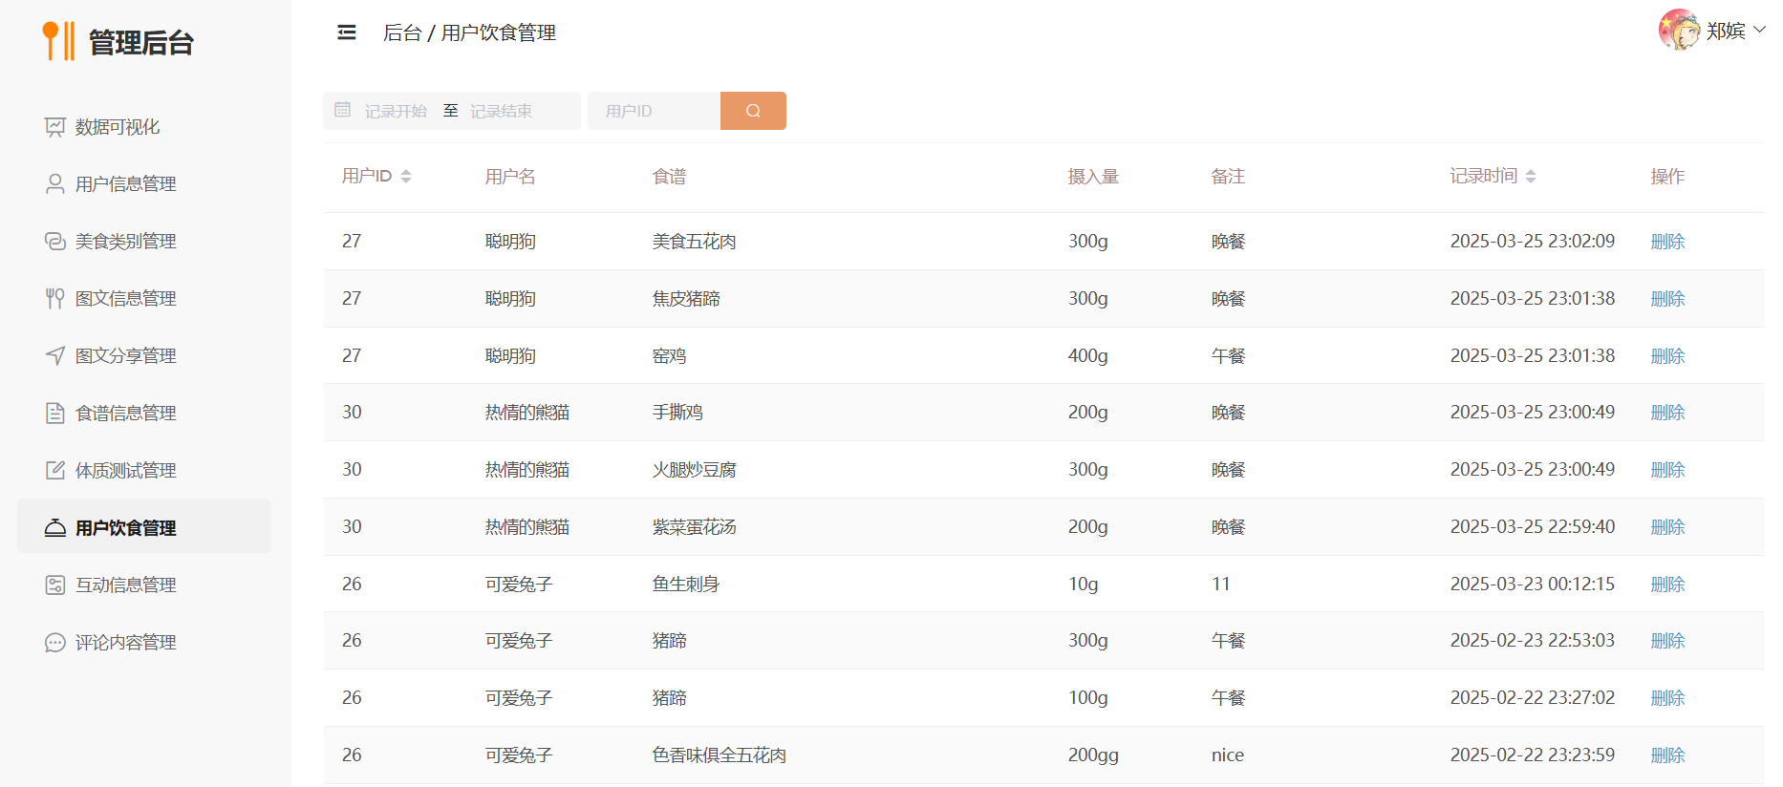Delete the 窑鸡 record

[1667, 356]
